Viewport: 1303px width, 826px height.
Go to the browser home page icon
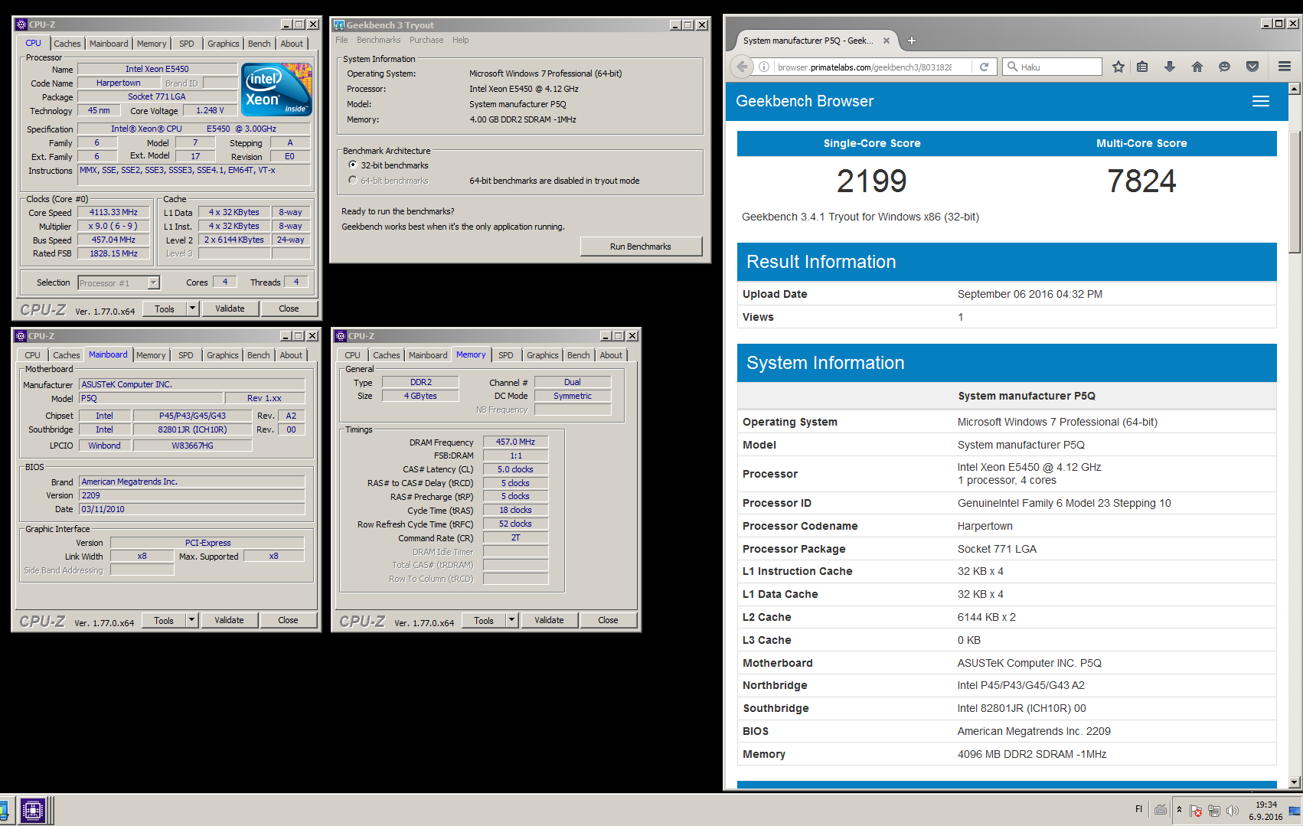click(1197, 67)
